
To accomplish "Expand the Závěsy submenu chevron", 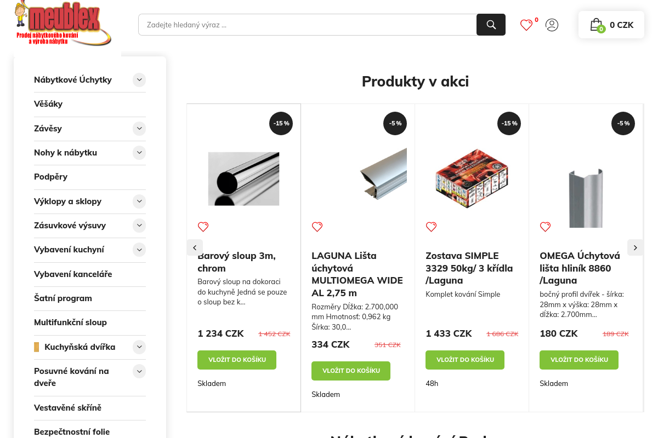I will (x=139, y=129).
